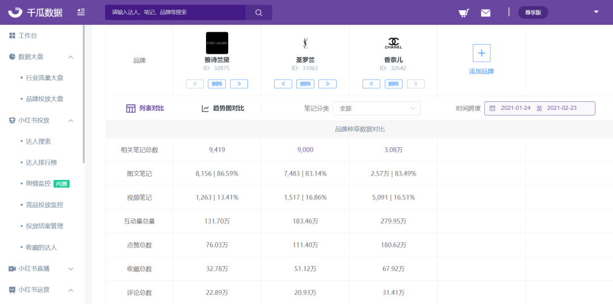Viewport: 613px width, 304px height.
Task: Select the start date 2021-01-24
Action: point(515,108)
